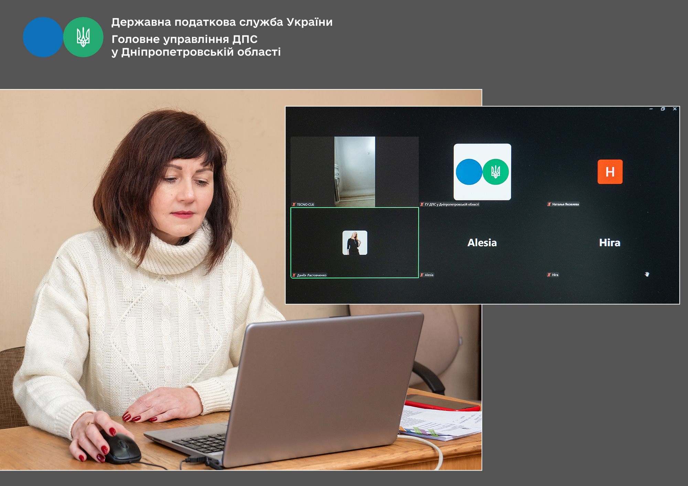Click ГУ ДПС у Дніпропетровській області label
688x486 pixels.
452,204
